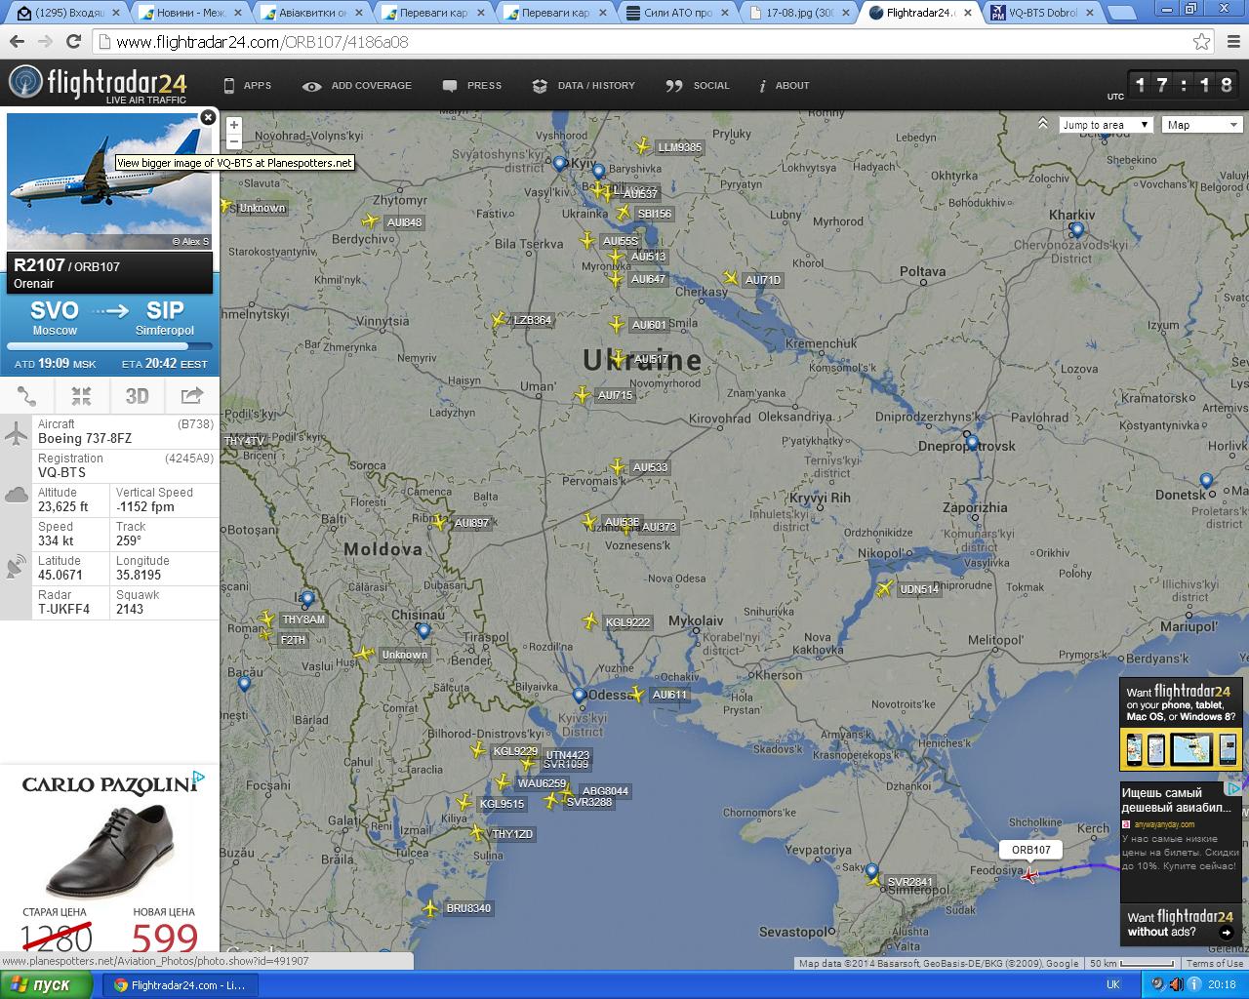
Task: Click the center-on-aircraft arrows icon
Action: (82, 395)
